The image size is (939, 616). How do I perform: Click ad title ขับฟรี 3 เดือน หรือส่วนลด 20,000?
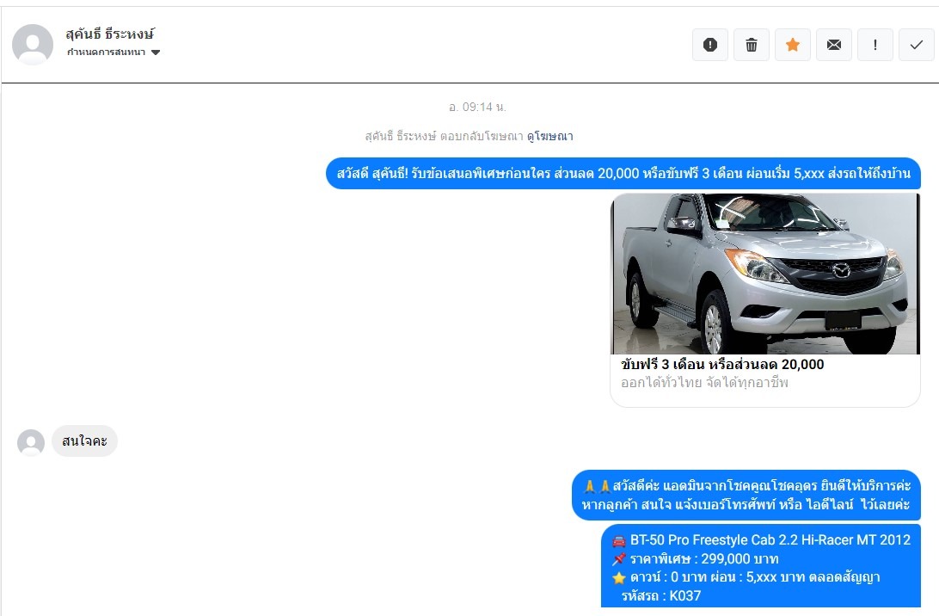pos(722,364)
